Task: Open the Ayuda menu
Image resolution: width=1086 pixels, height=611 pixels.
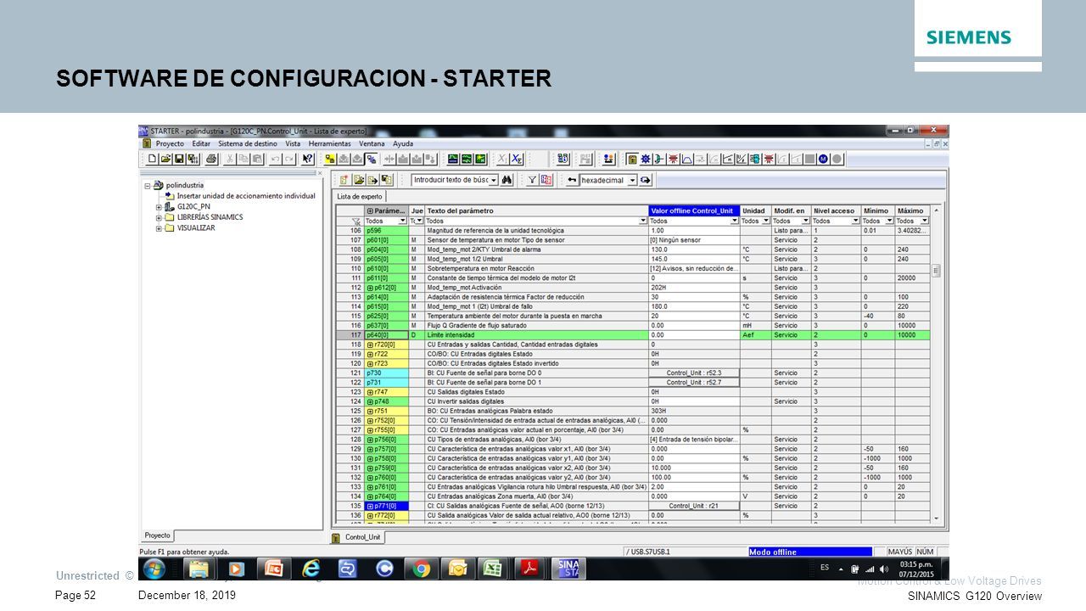Action: 404,143
